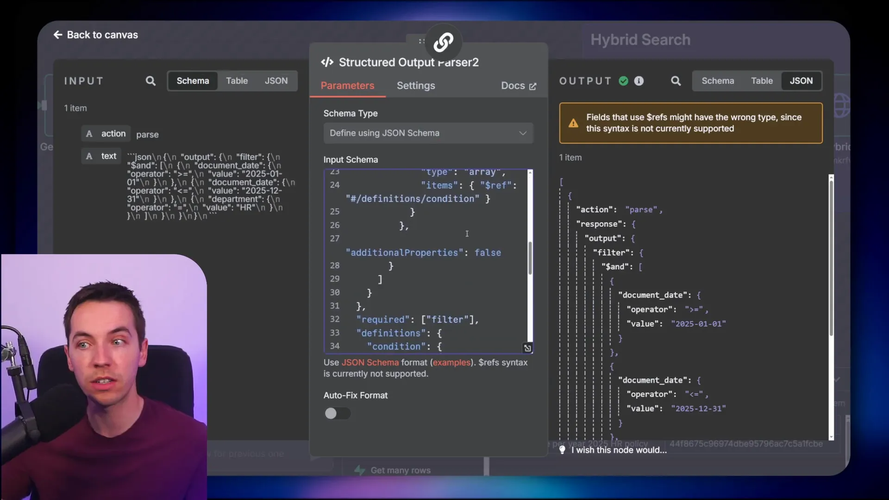The image size is (889, 500).
Task: Open the Schema Type dropdown
Action: pyautogui.click(x=428, y=133)
